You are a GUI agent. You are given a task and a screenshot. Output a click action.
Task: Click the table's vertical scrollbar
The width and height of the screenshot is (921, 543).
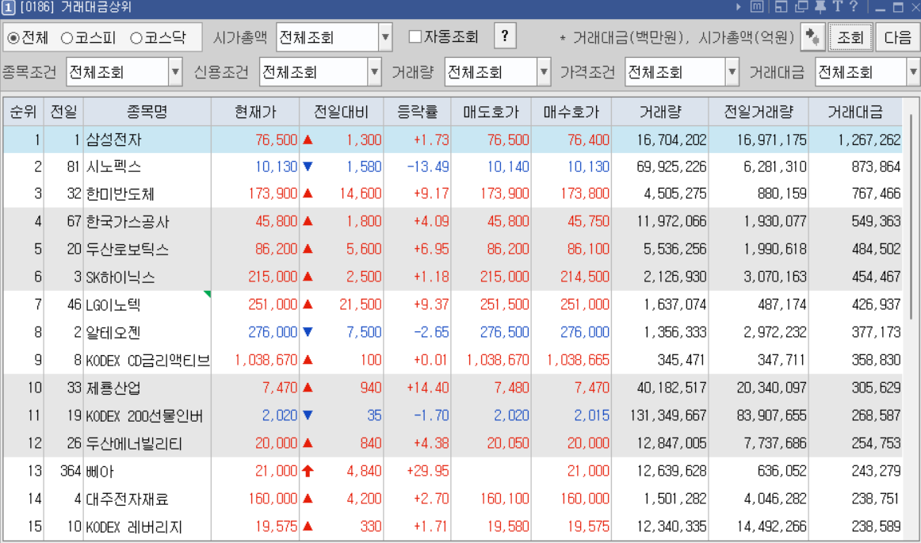911,217
